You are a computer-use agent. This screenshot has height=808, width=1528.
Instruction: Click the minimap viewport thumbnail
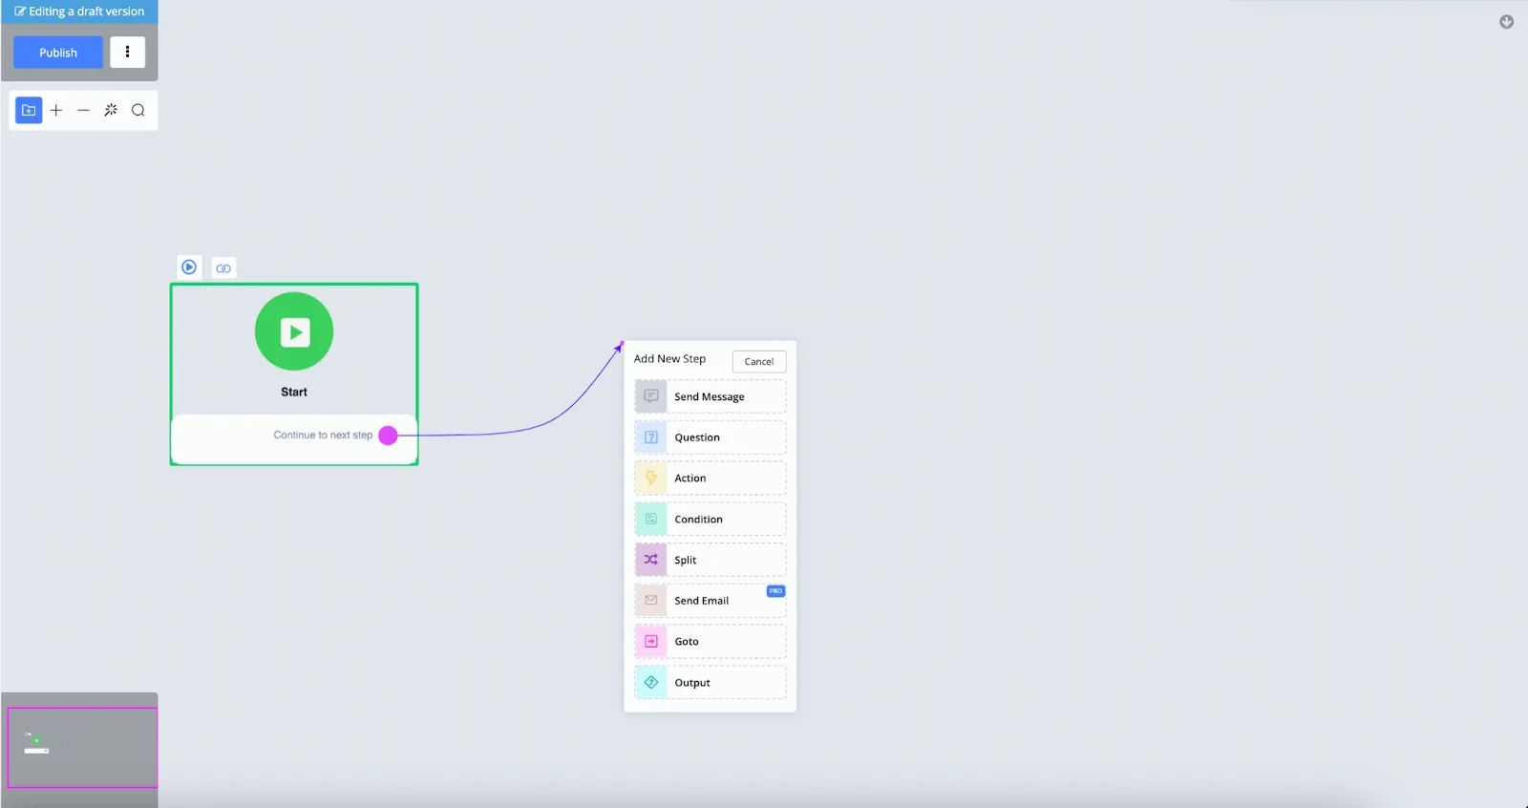tap(82, 748)
